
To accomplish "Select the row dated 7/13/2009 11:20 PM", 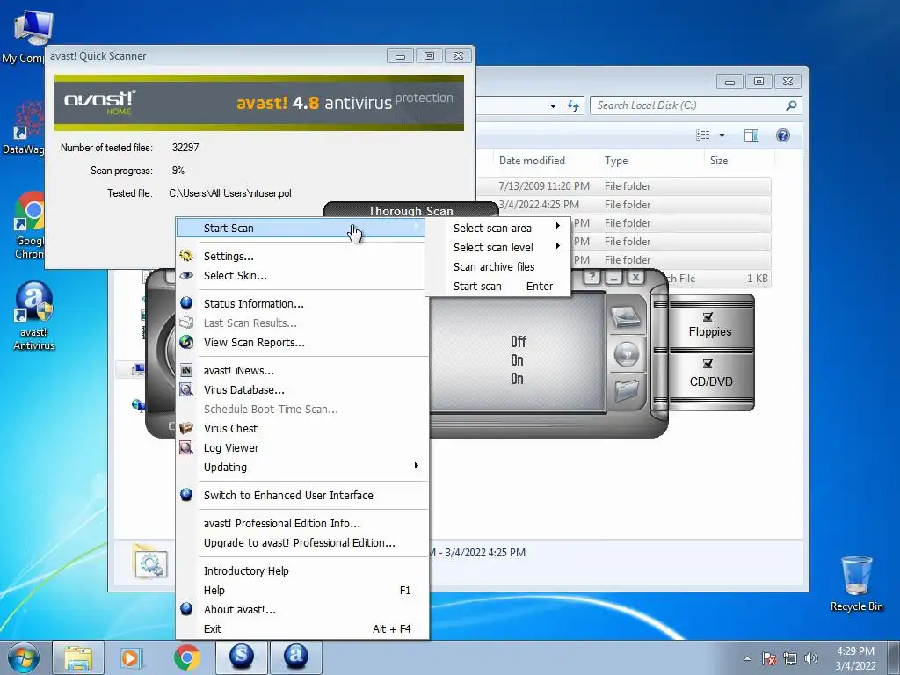I will coord(623,186).
